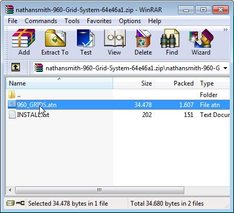This screenshot has width=234, height=213.
Task: Open the View file icon
Action: click(x=115, y=38)
